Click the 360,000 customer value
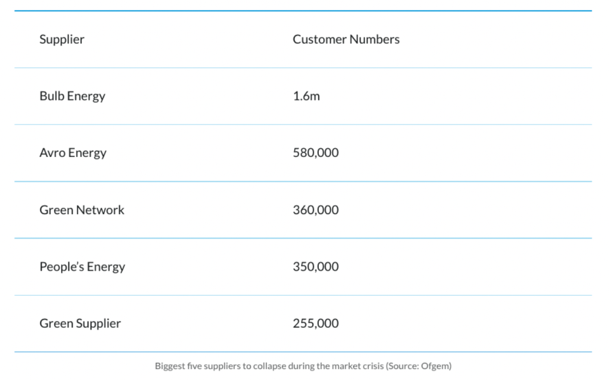 click(316, 210)
